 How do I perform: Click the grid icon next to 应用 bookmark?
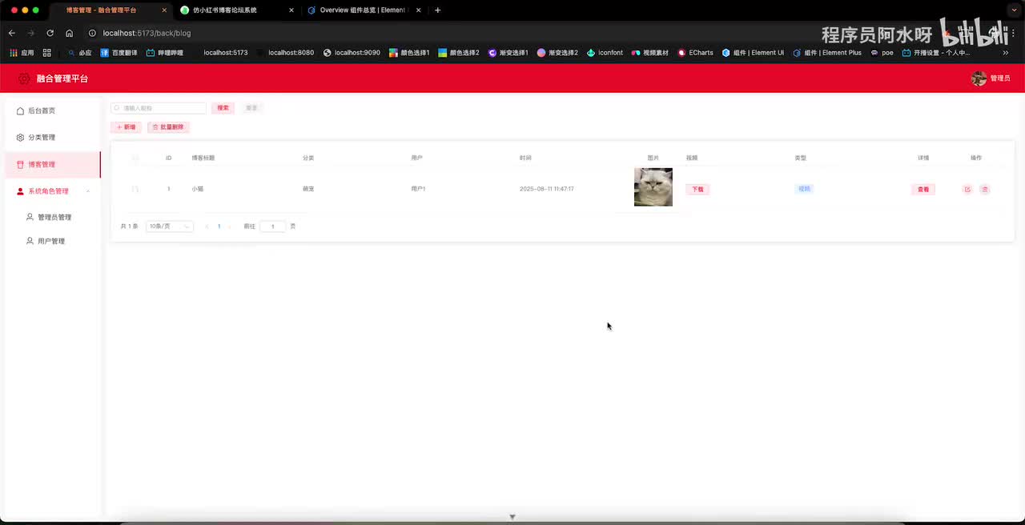[x=47, y=53]
